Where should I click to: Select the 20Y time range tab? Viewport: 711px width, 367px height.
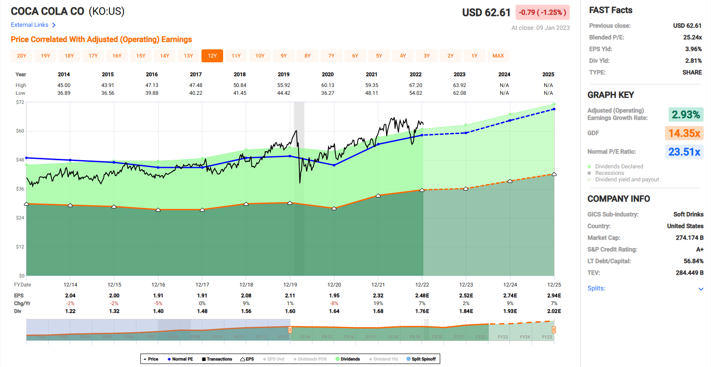[22, 56]
